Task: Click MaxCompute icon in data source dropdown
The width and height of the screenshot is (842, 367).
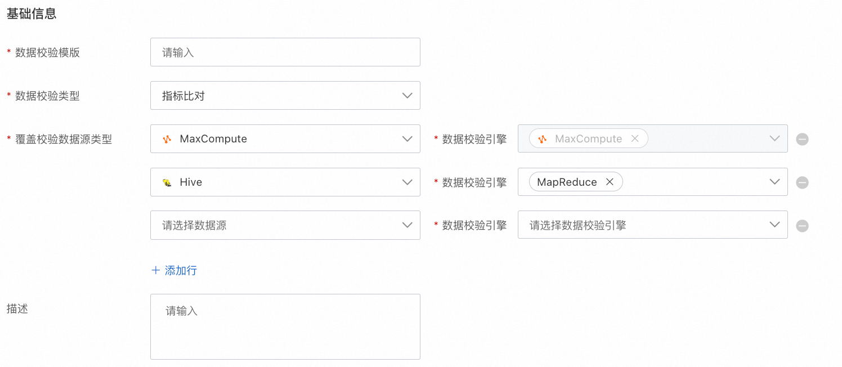Action: [x=167, y=139]
